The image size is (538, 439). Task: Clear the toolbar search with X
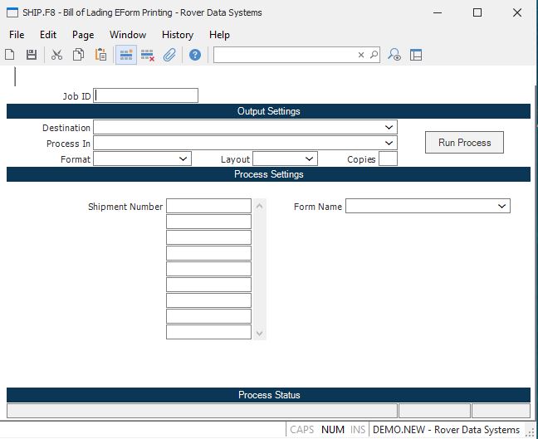click(x=361, y=55)
